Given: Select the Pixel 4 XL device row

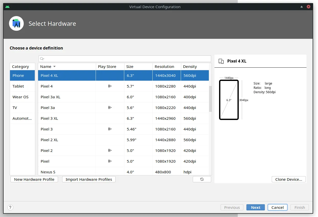Looking at the screenshot, I should coord(123,76).
